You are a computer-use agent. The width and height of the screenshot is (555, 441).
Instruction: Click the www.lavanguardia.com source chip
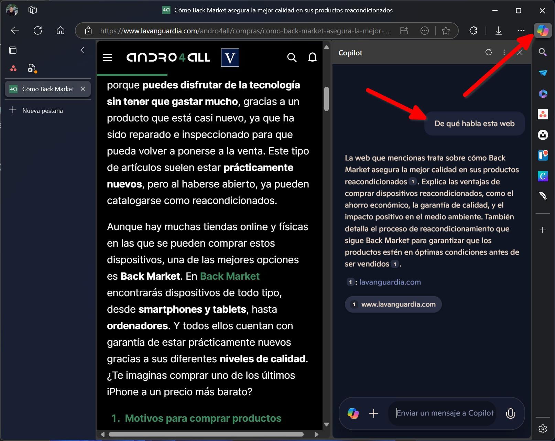tap(393, 304)
